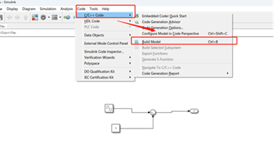Expand Code Generation Report submenu
Image resolution: width=274 pixels, height=158 pixels.
click(x=183, y=73)
